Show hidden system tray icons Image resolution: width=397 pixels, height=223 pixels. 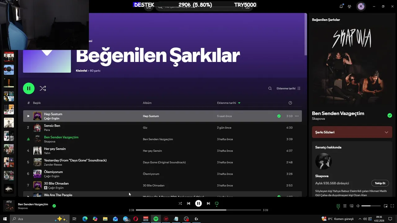coord(360,219)
